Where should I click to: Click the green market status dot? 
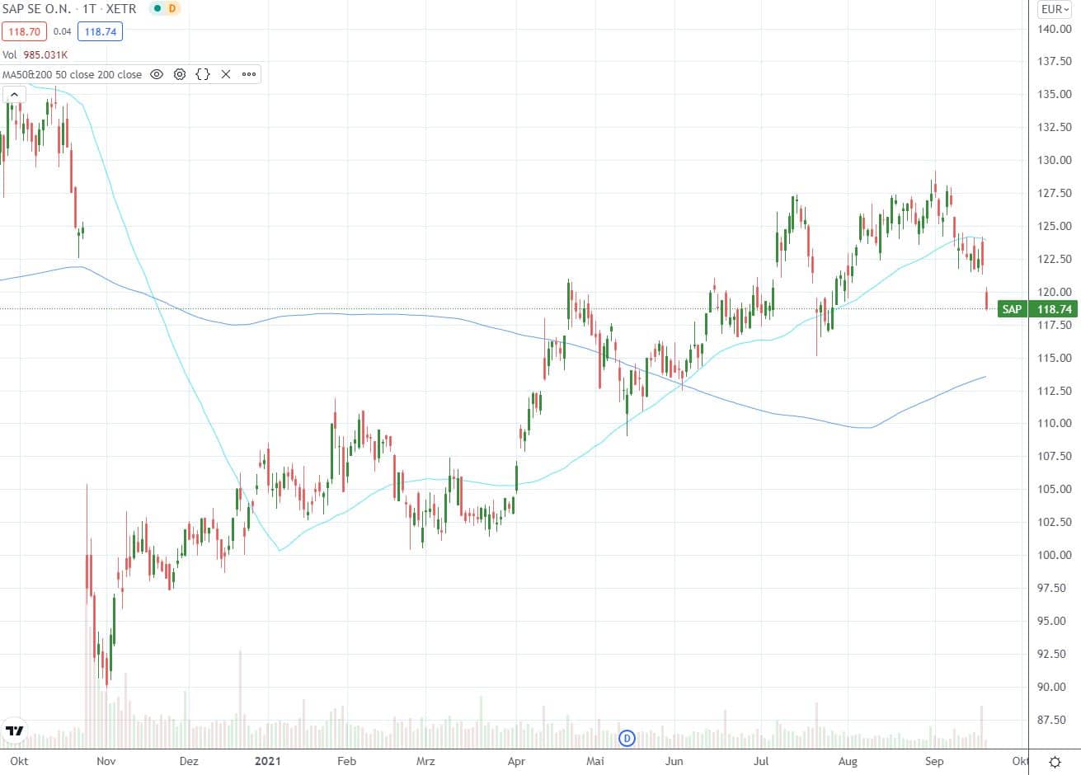[x=157, y=9]
